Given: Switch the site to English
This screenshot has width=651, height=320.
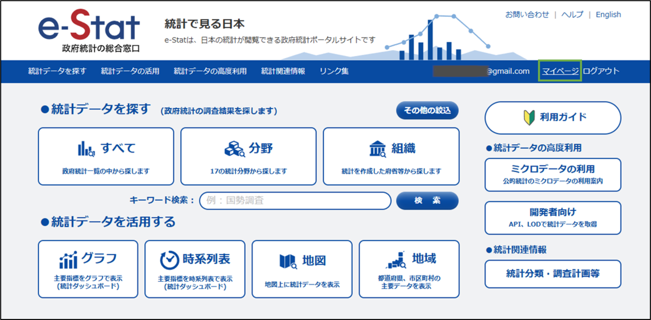Looking at the screenshot, I should point(608,14).
